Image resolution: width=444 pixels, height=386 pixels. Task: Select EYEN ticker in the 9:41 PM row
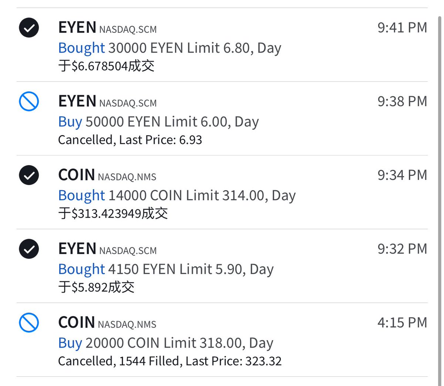[x=77, y=28]
